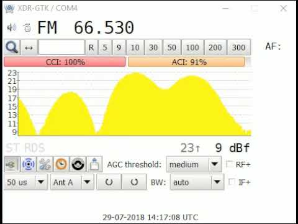Click the CCI 100% indicator bar
The image size is (298, 224).
tap(65, 62)
